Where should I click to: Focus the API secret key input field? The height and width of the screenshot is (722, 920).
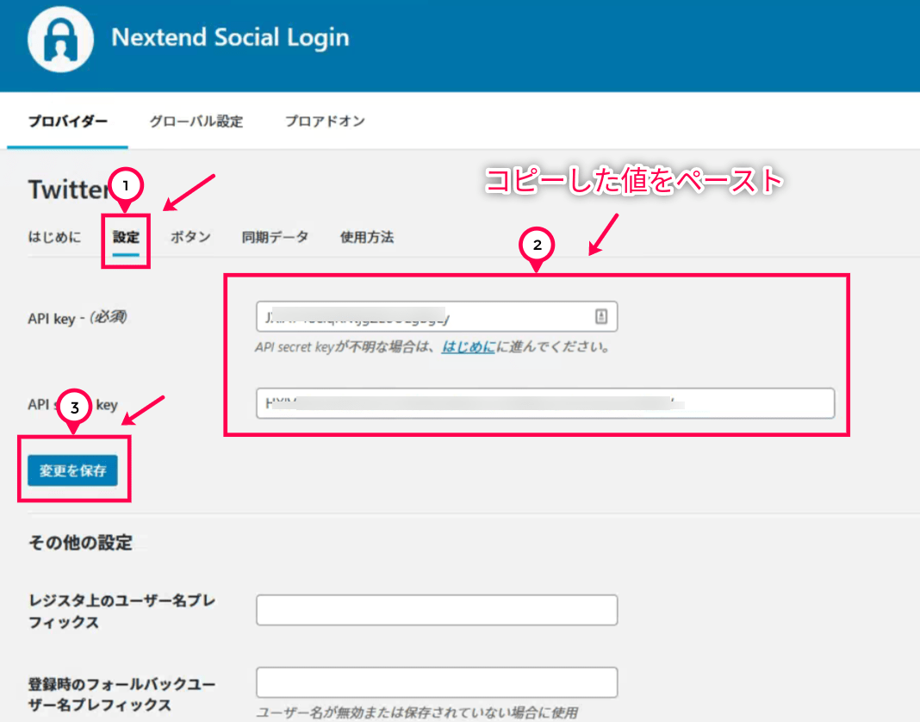click(545, 403)
